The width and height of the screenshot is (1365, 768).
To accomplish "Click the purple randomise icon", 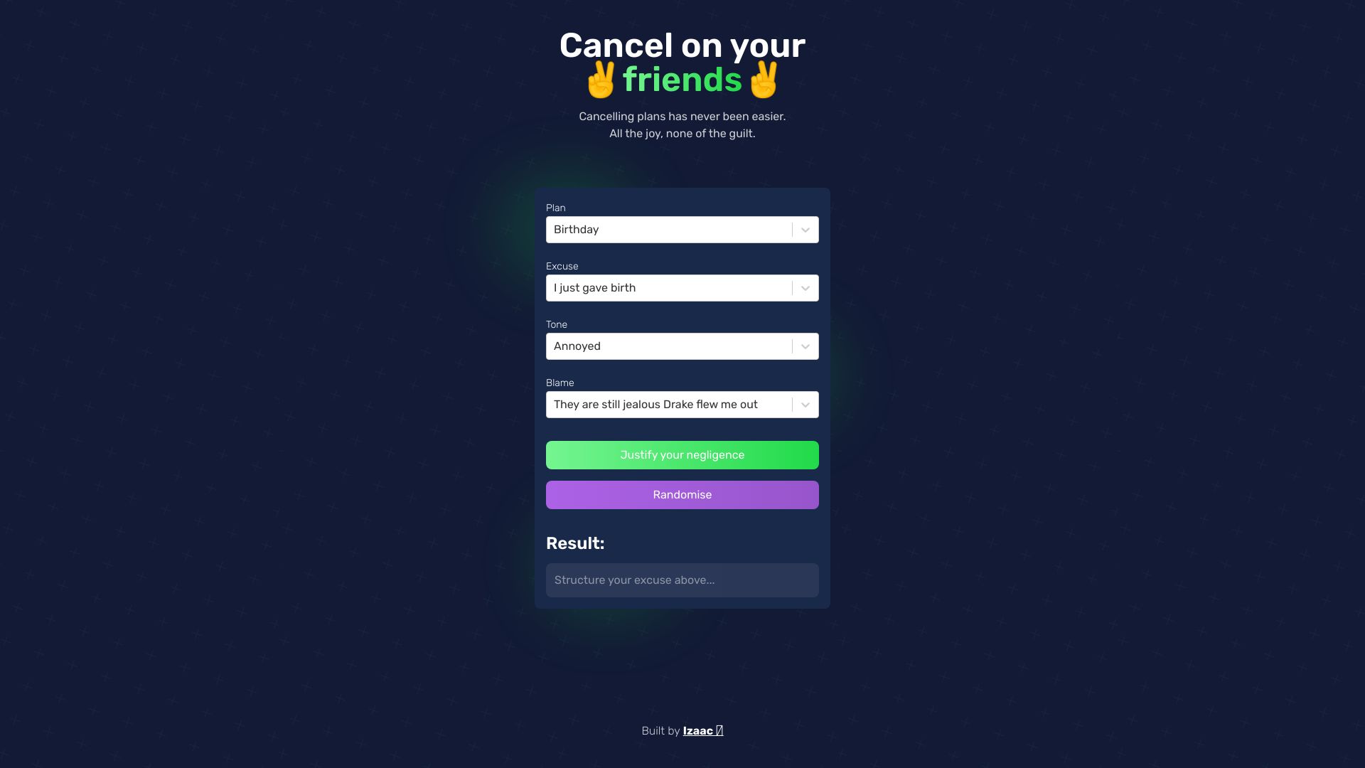I will point(682,494).
